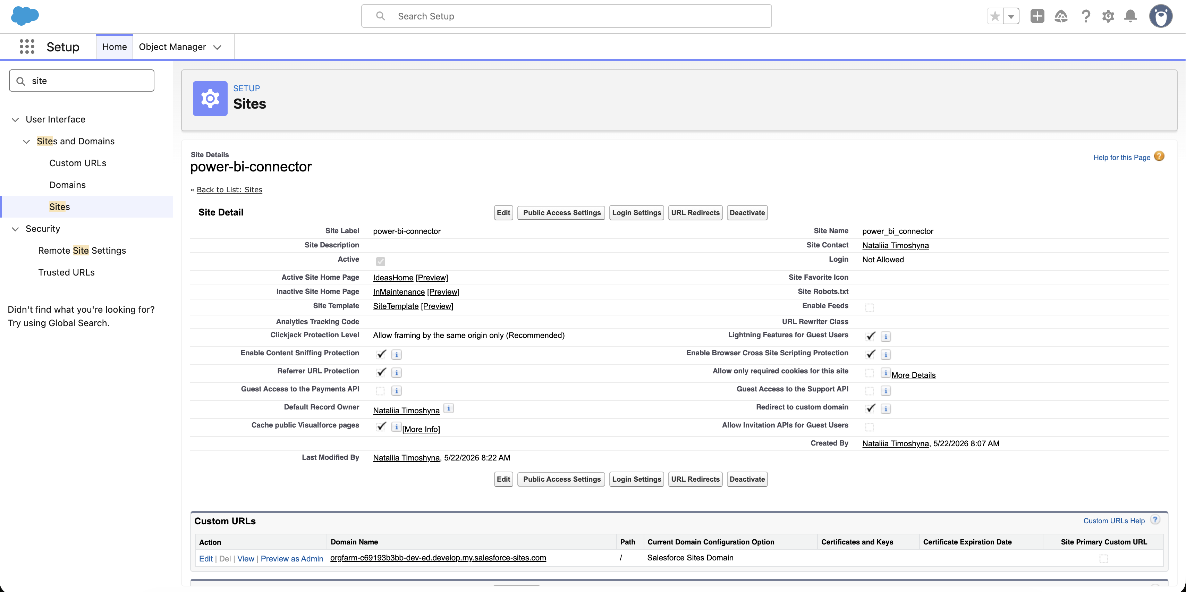Show info for Lightning Features for Guest Users
Viewport: 1186px width, 592px height.
click(886, 337)
